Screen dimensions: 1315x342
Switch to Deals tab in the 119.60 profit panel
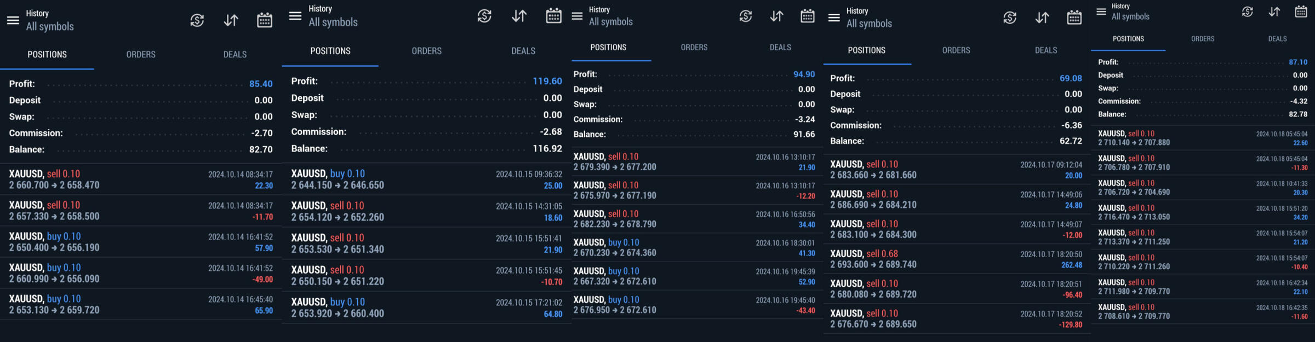(523, 51)
